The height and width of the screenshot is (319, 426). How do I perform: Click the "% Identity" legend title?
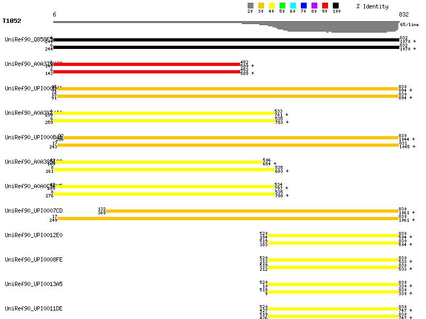[x=372, y=6]
